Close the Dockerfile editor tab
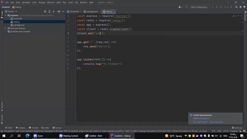 (80, 12)
